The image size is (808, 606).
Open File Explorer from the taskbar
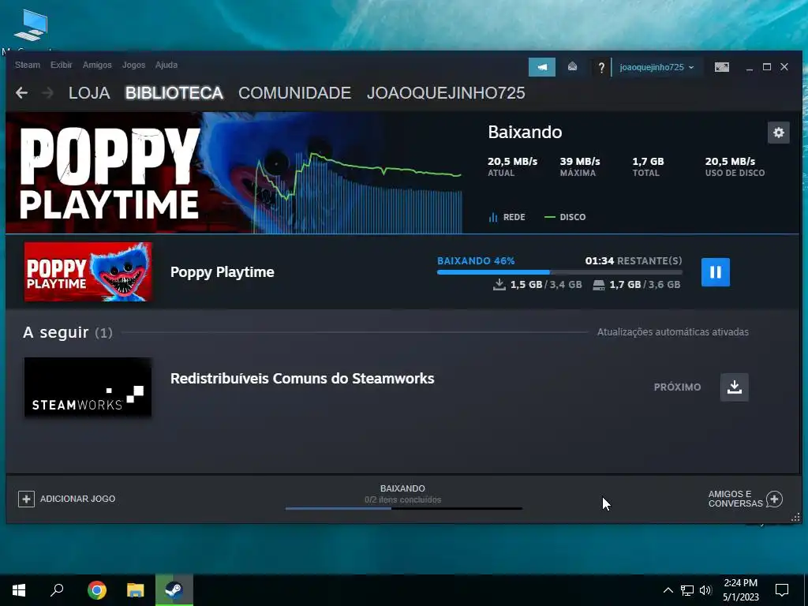coord(136,590)
